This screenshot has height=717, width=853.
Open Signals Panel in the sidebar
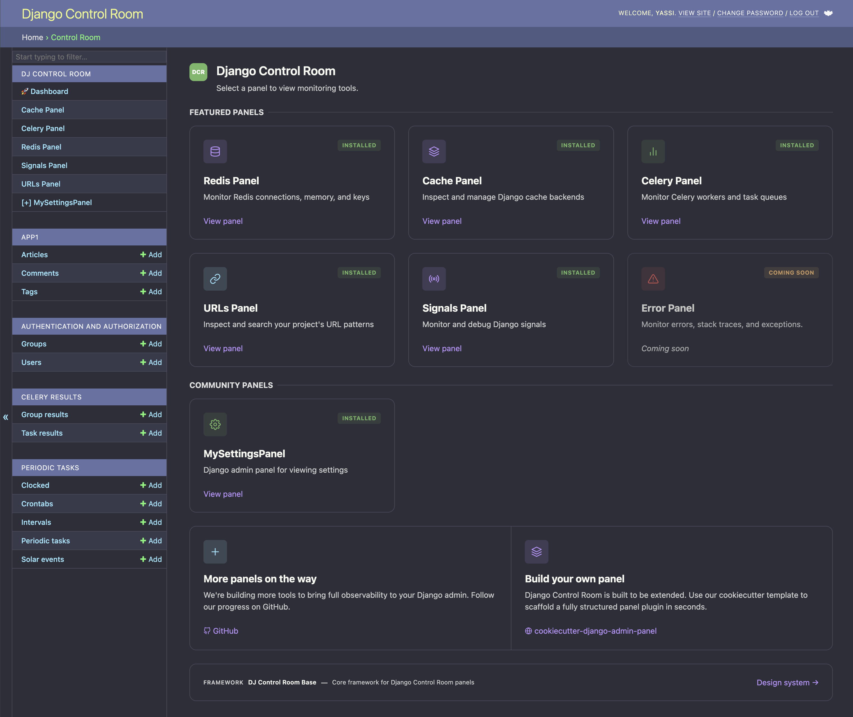click(44, 165)
